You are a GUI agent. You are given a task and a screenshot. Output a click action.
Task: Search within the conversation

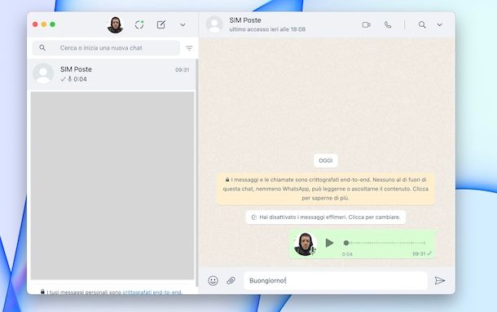coord(422,24)
